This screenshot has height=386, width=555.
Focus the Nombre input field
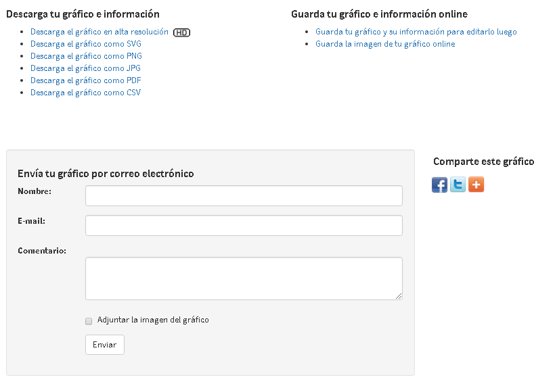tap(244, 195)
